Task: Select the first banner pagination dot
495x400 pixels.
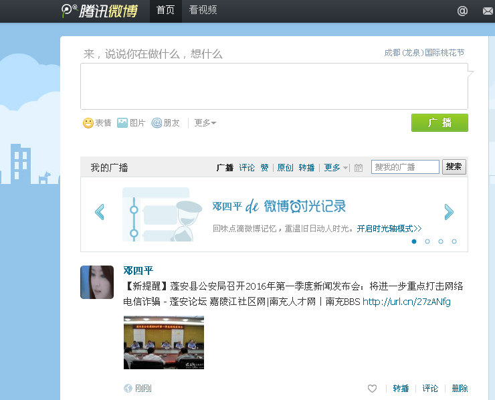Action: pos(414,241)
